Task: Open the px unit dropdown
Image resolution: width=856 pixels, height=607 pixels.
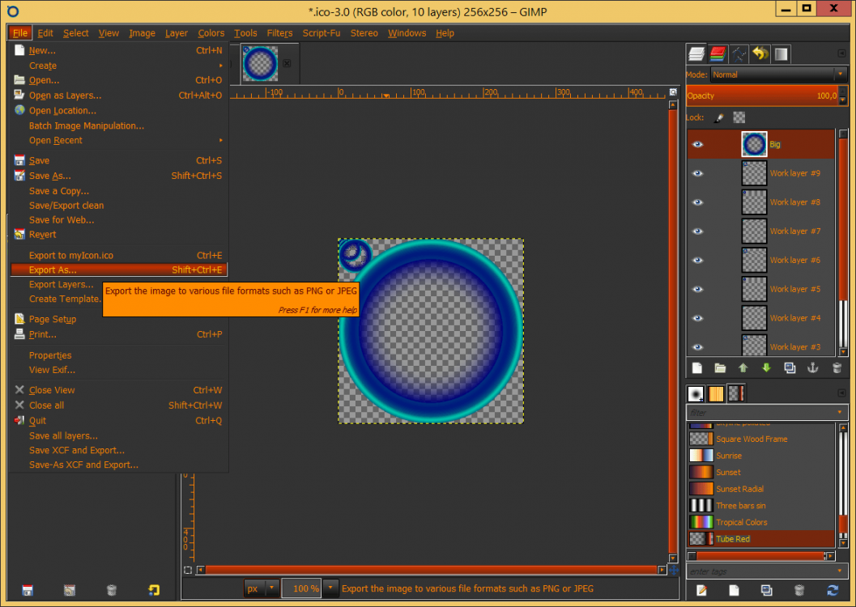Action: click(261, 588)
